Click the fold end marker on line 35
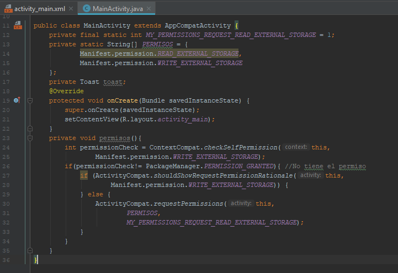 tap(30, 250)
